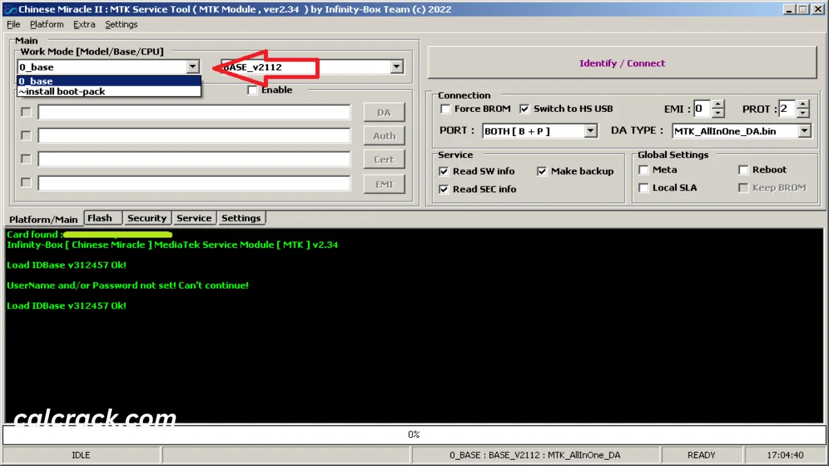
Task: Collapse the Work Mode 0_base dropdown arrow
Action: (193, 67)
